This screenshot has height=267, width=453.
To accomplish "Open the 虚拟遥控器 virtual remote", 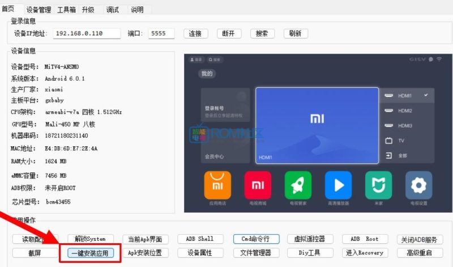I will [x=310, y=239].
